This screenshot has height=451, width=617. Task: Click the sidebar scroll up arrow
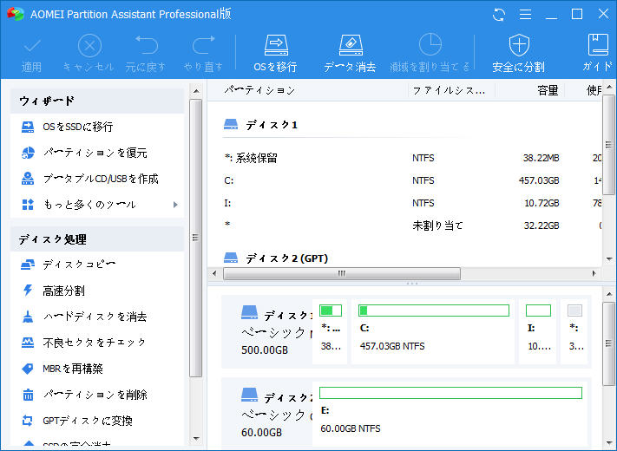point(196,91)
